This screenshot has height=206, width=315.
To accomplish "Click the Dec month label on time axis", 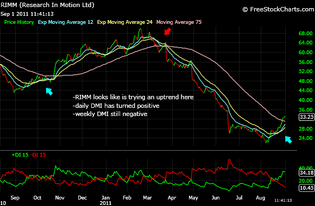I will click(83, 198).
